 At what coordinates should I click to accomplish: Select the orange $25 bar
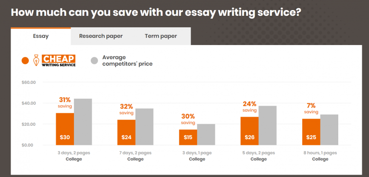311,132
